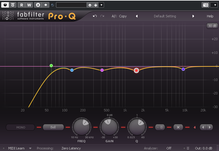Toggle the MONO channel mode button
This screenshot has height=151, width=219.
coord(20,127)
